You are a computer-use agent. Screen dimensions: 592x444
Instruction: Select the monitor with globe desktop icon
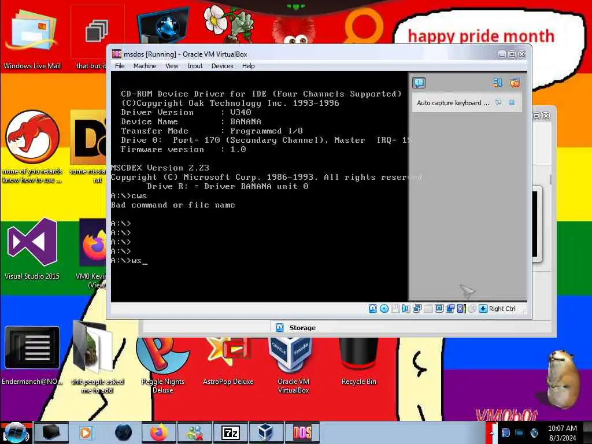click(x=163, y=25)
